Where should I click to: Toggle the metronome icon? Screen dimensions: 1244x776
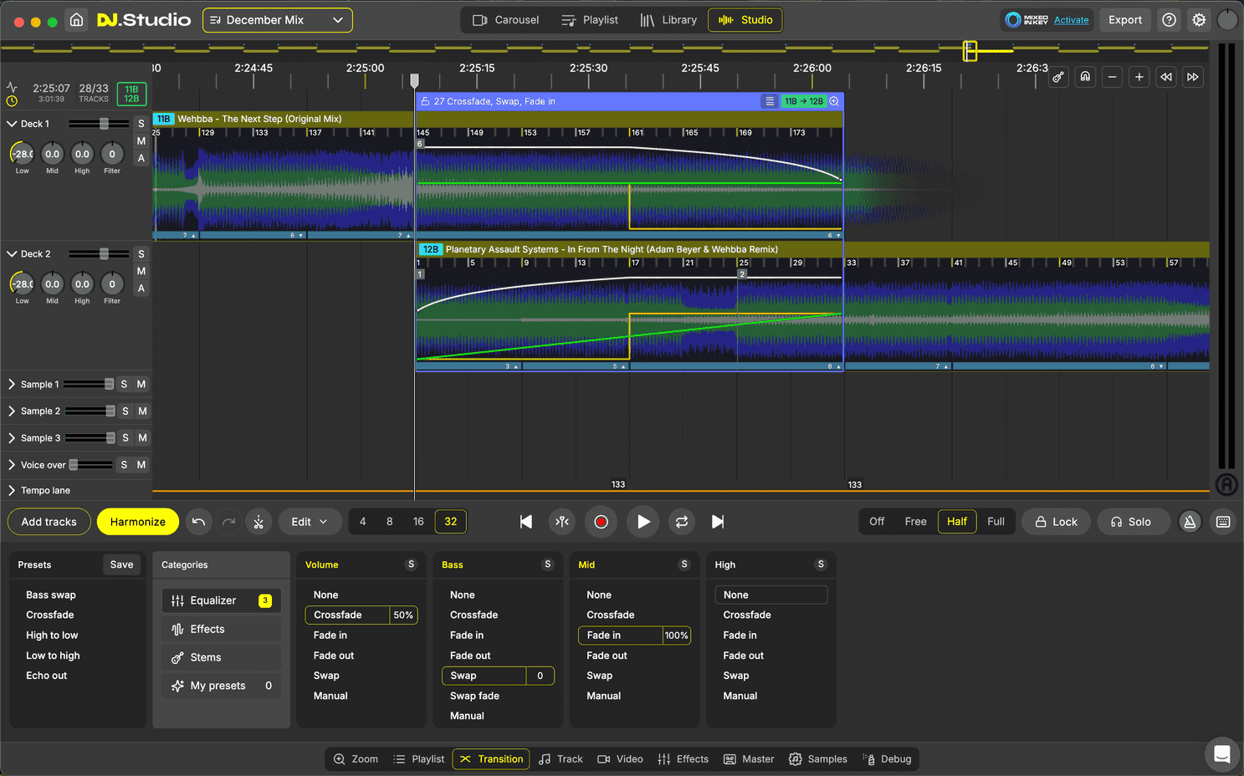click(1190, 522)
